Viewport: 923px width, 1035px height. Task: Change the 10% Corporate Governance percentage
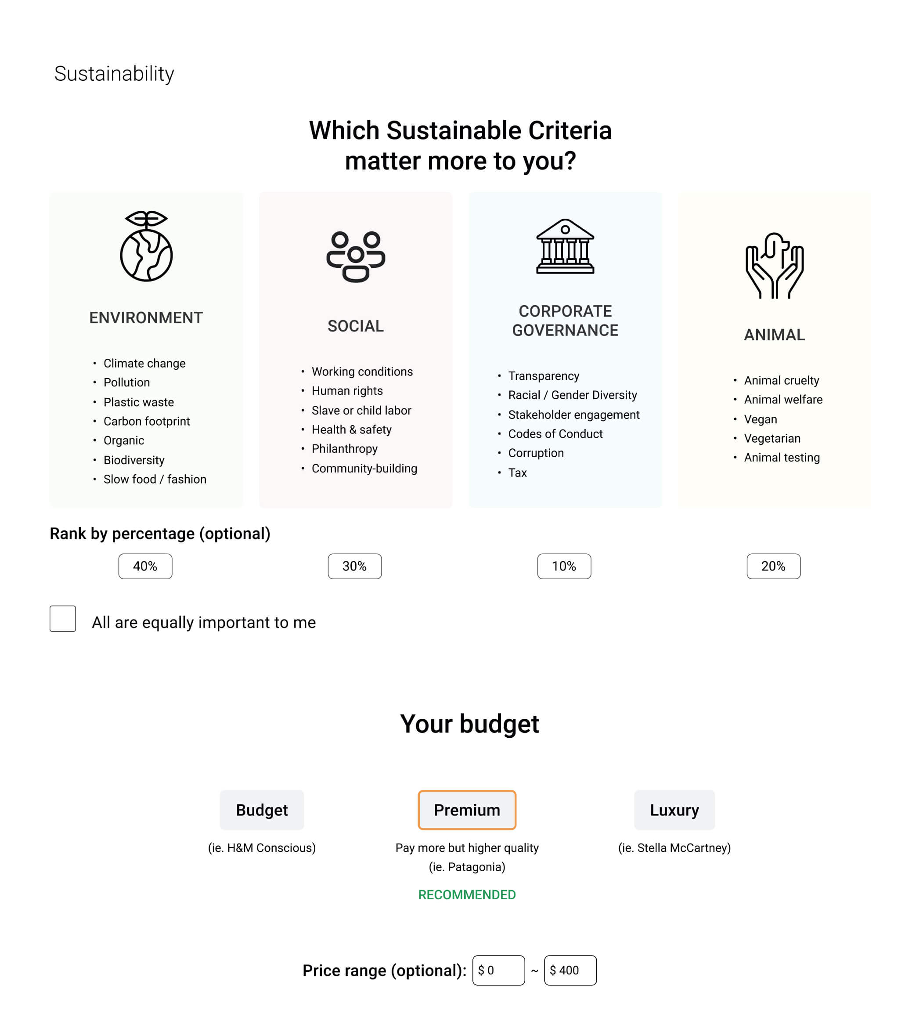(564, 566)
